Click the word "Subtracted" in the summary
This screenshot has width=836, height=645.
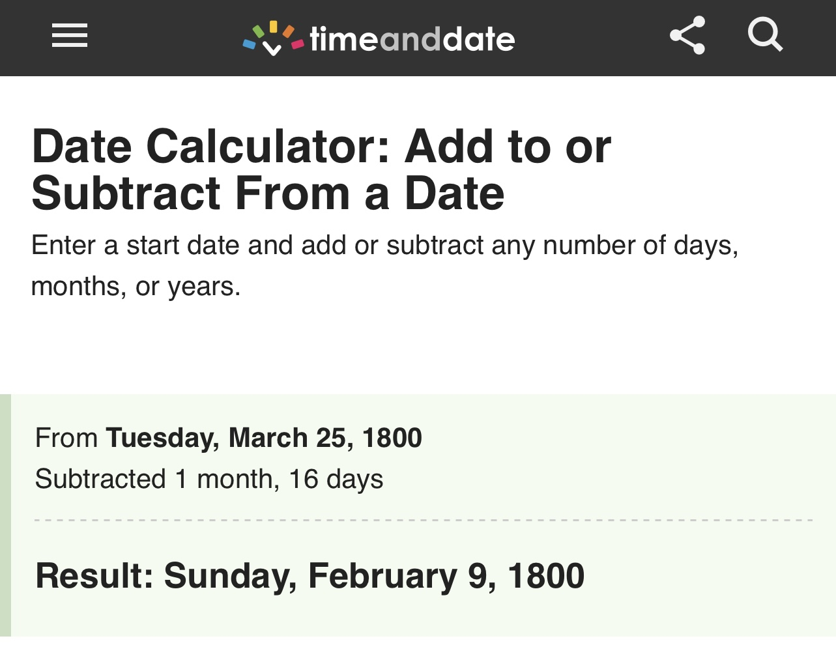pos(100,479)
